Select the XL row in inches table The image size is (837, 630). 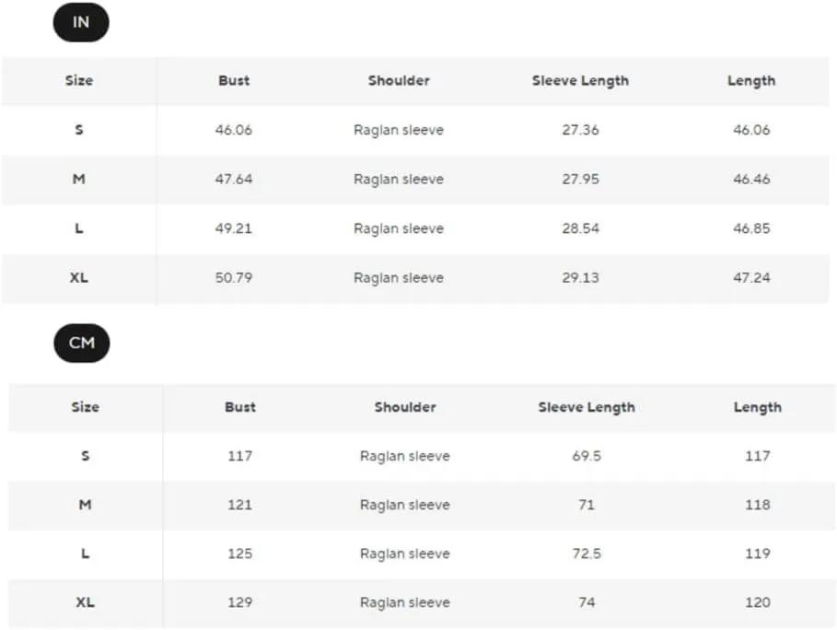415,278
